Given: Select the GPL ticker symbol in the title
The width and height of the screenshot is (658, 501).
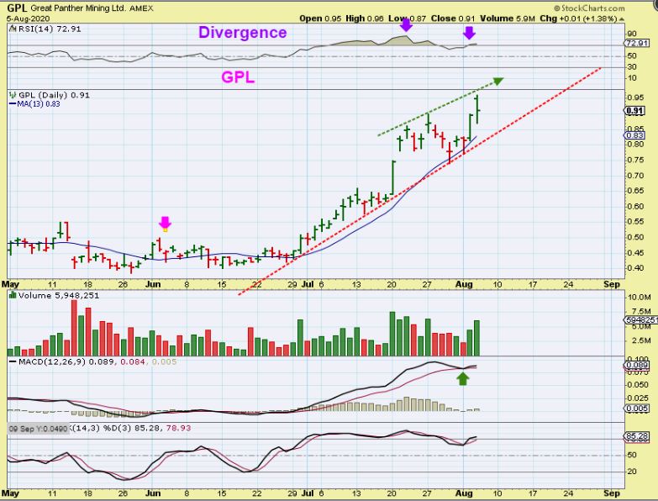Looking at the screenshot, I should coord(17,8).
